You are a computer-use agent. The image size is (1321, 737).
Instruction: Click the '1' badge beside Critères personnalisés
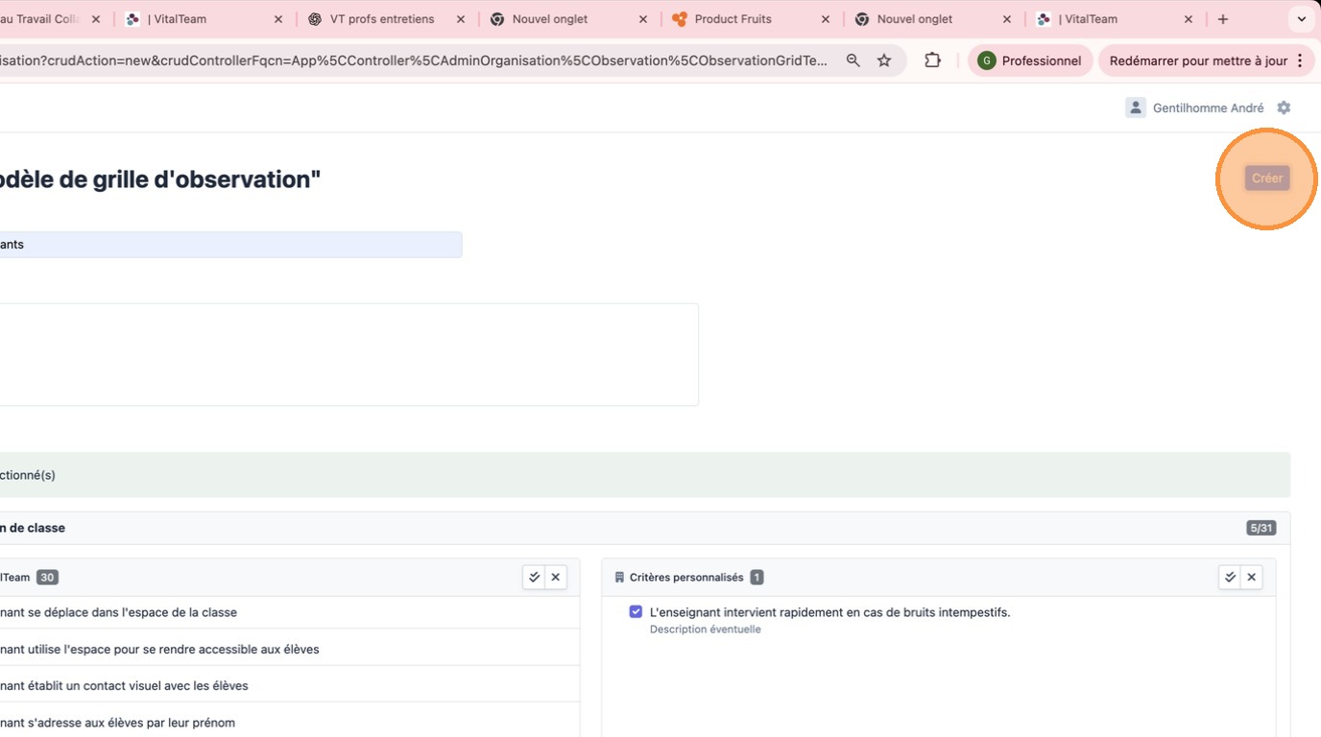pyautogui.click(x=757, y=577)
